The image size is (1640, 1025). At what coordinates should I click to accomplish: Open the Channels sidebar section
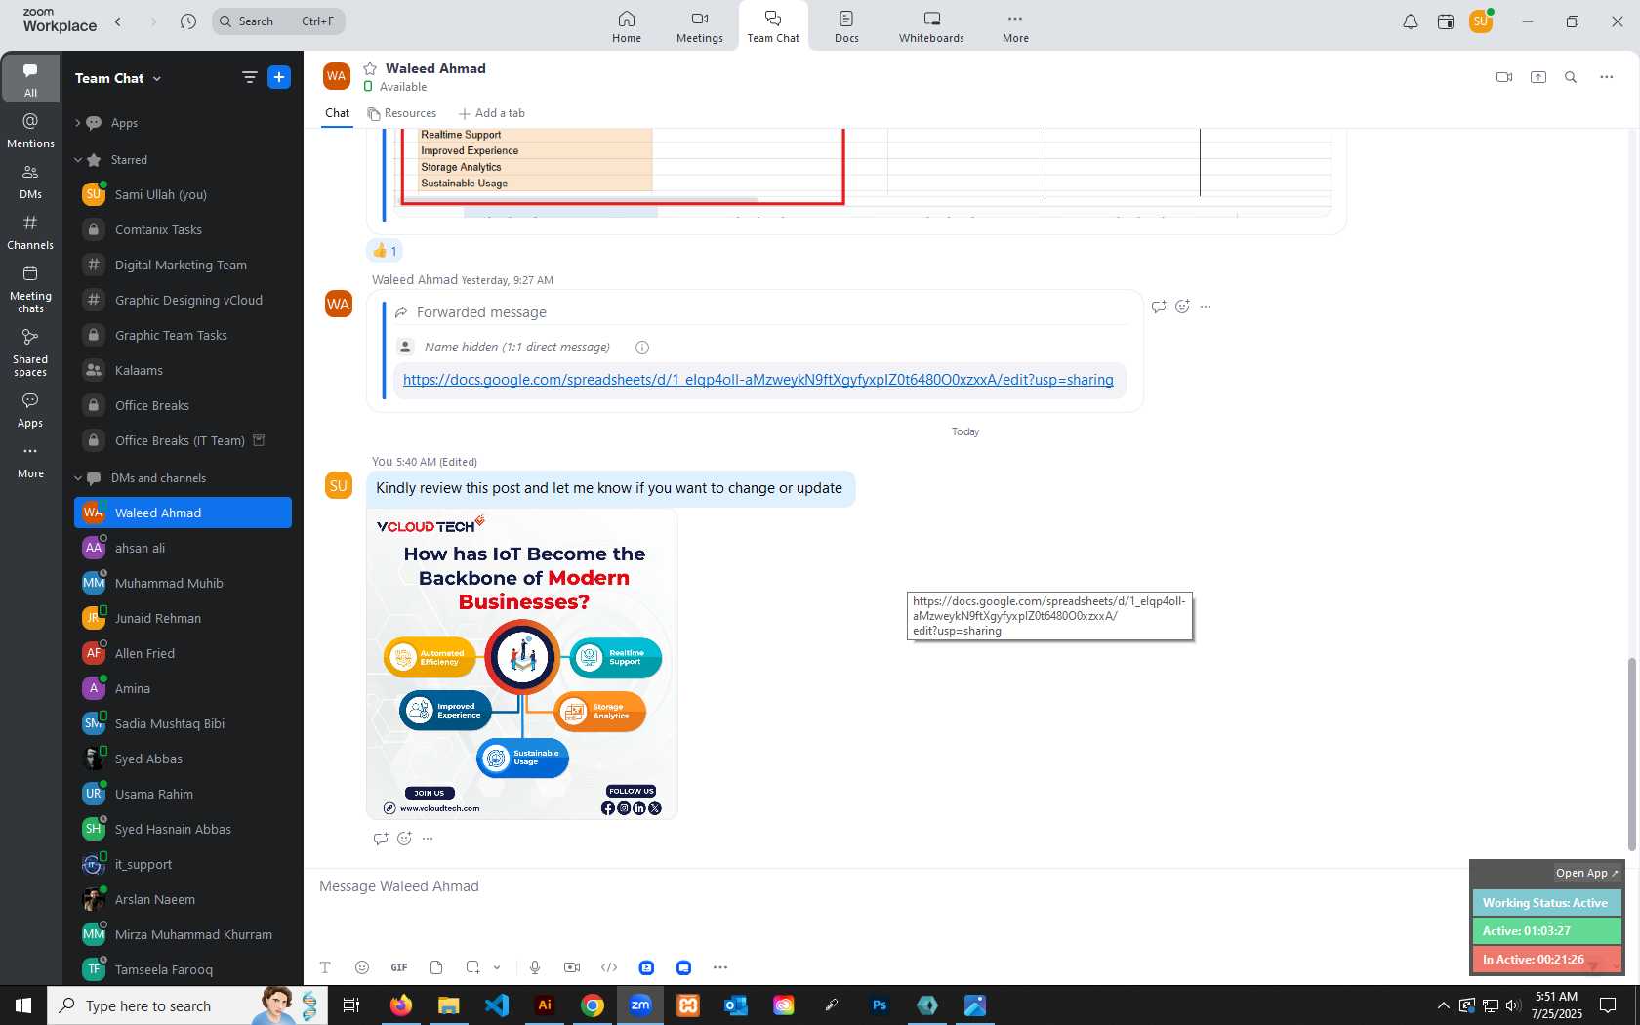click(30, 232)
